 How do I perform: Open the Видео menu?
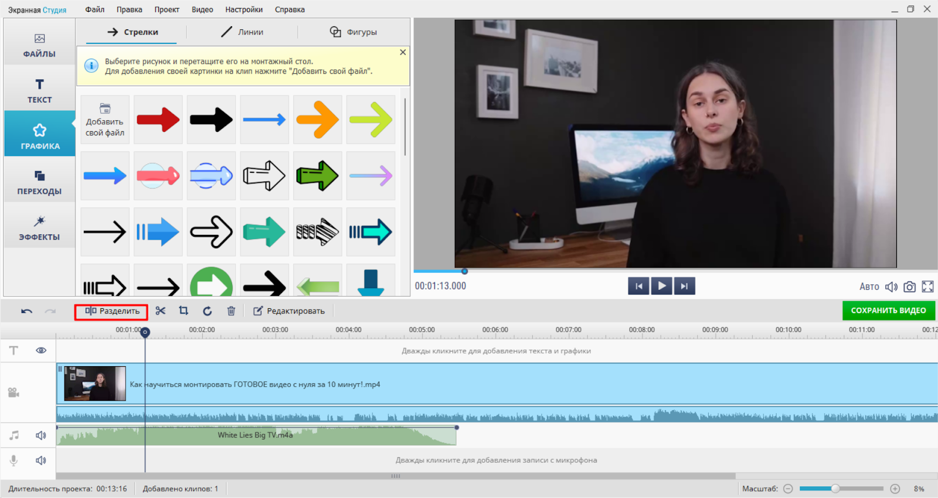(202, 9)
